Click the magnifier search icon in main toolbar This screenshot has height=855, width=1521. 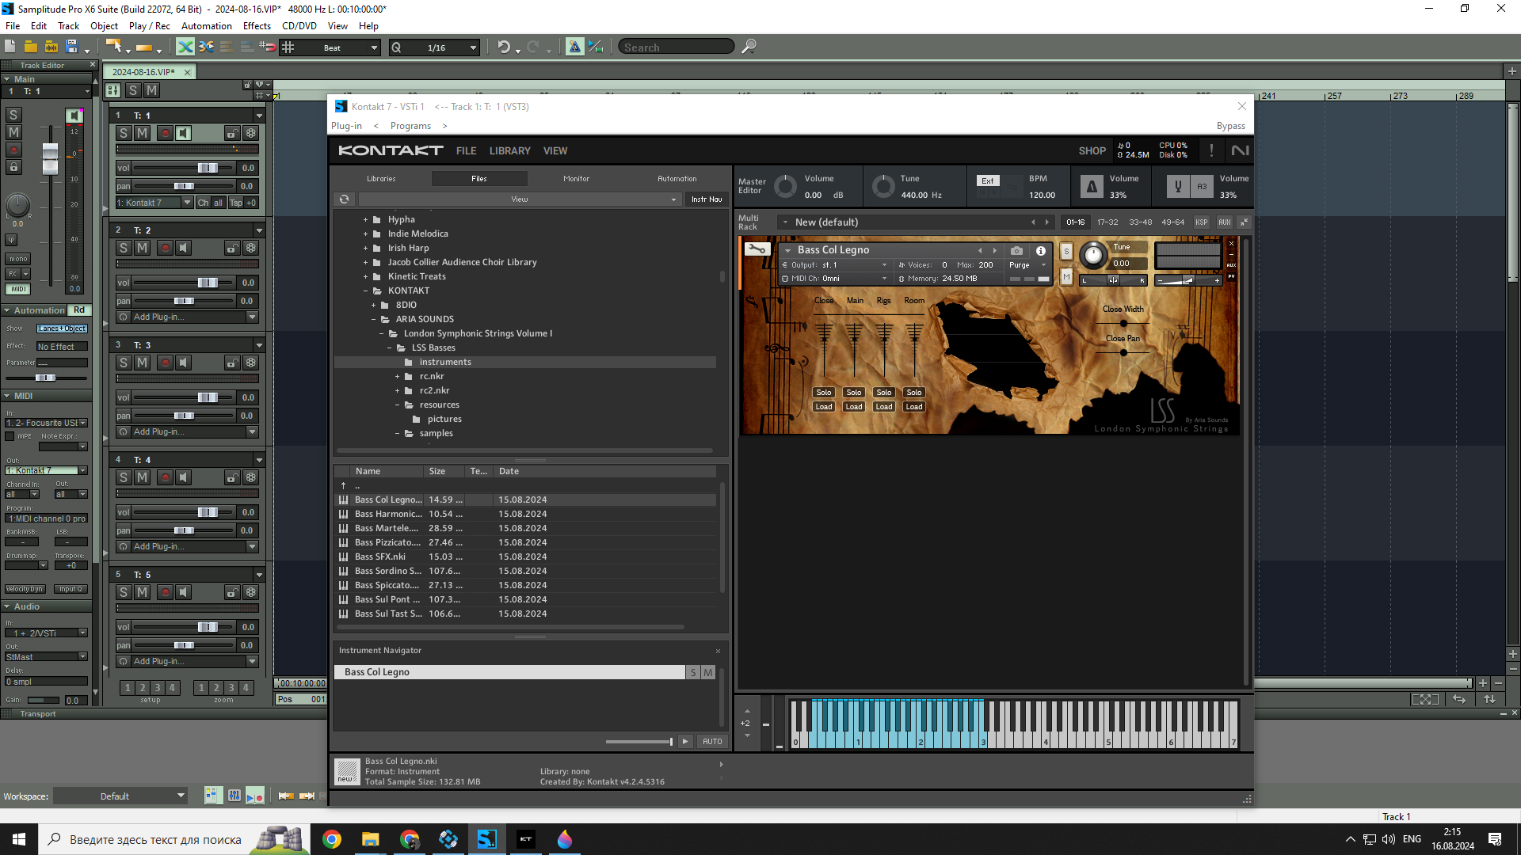(749, 47)
